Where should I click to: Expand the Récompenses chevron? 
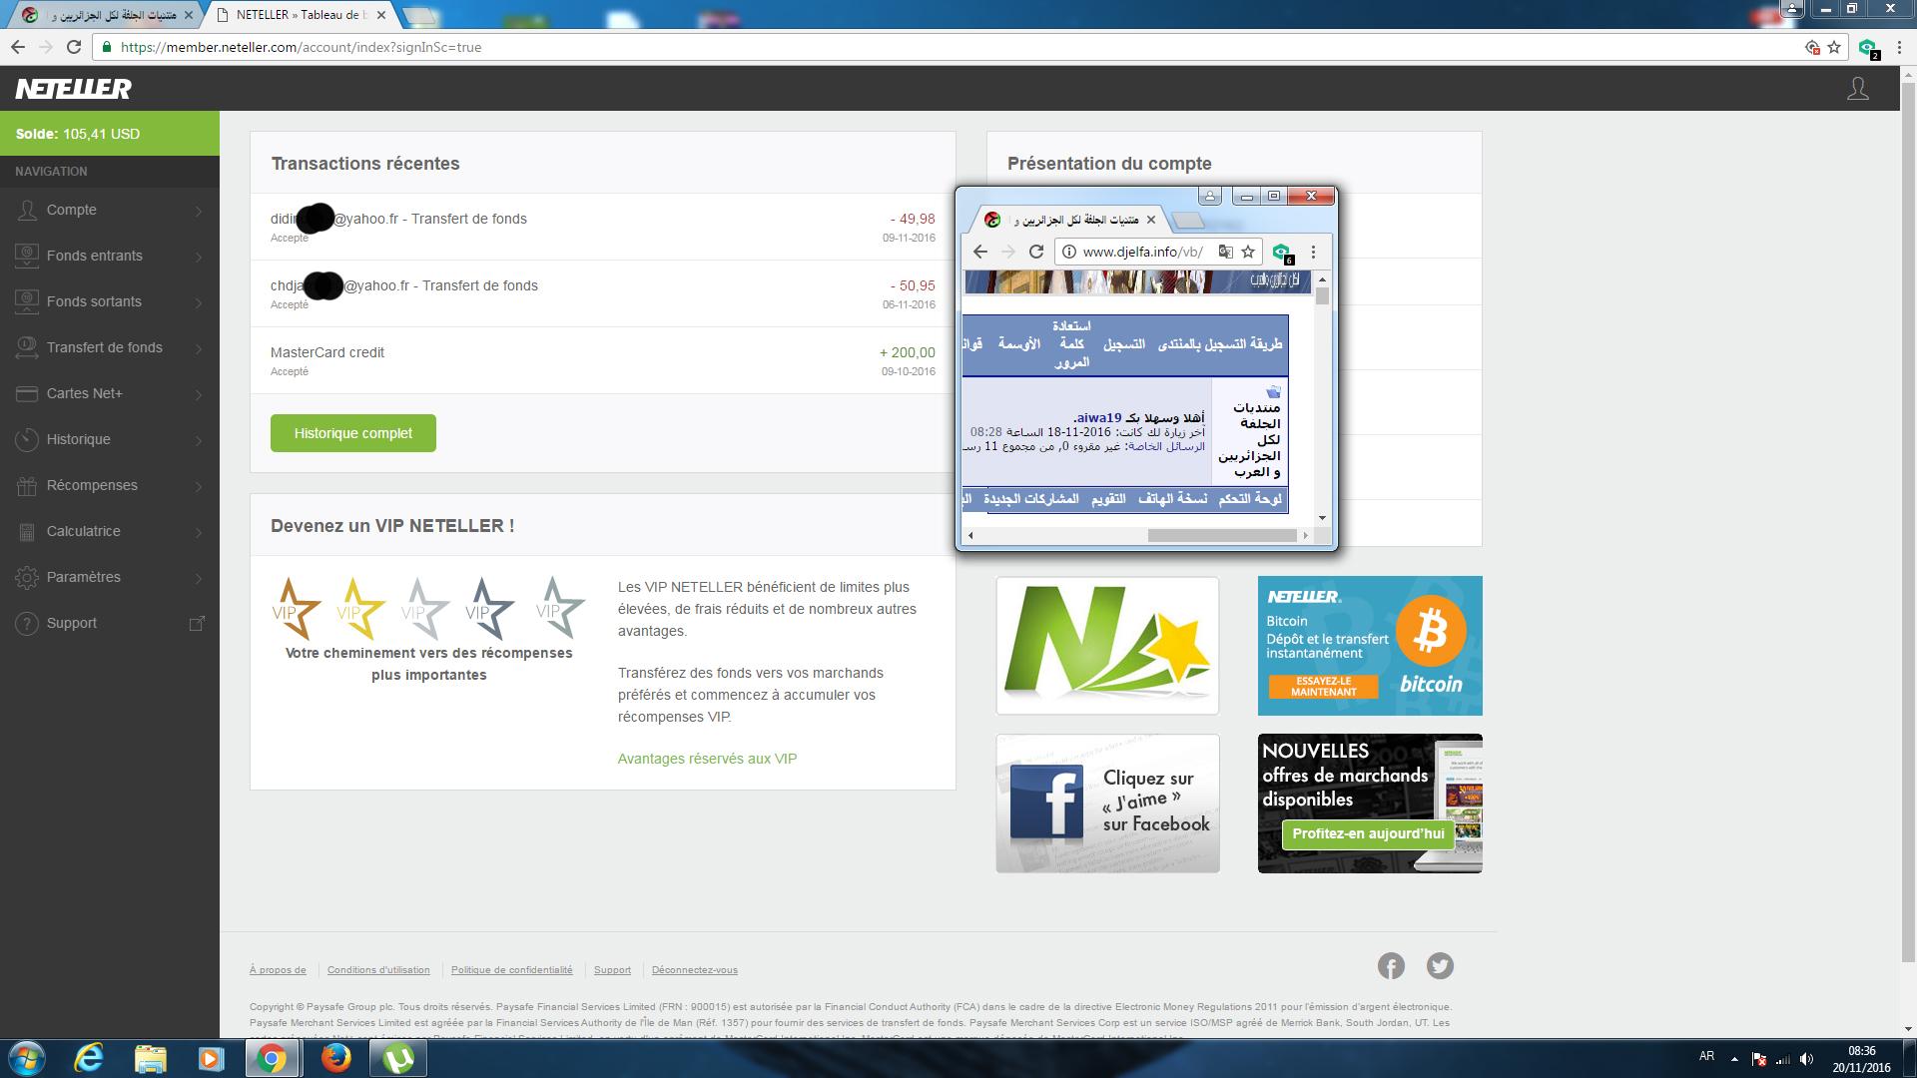(x=199, y=486)
